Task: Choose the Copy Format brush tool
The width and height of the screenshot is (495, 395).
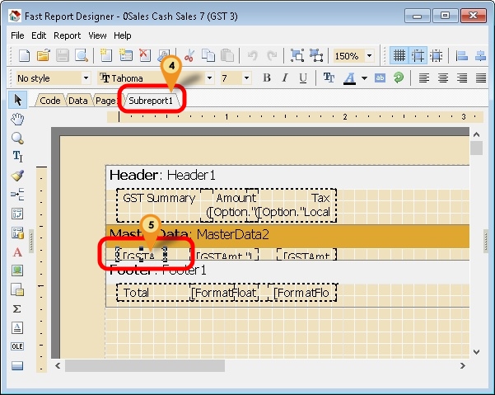Action: [16, 176]
